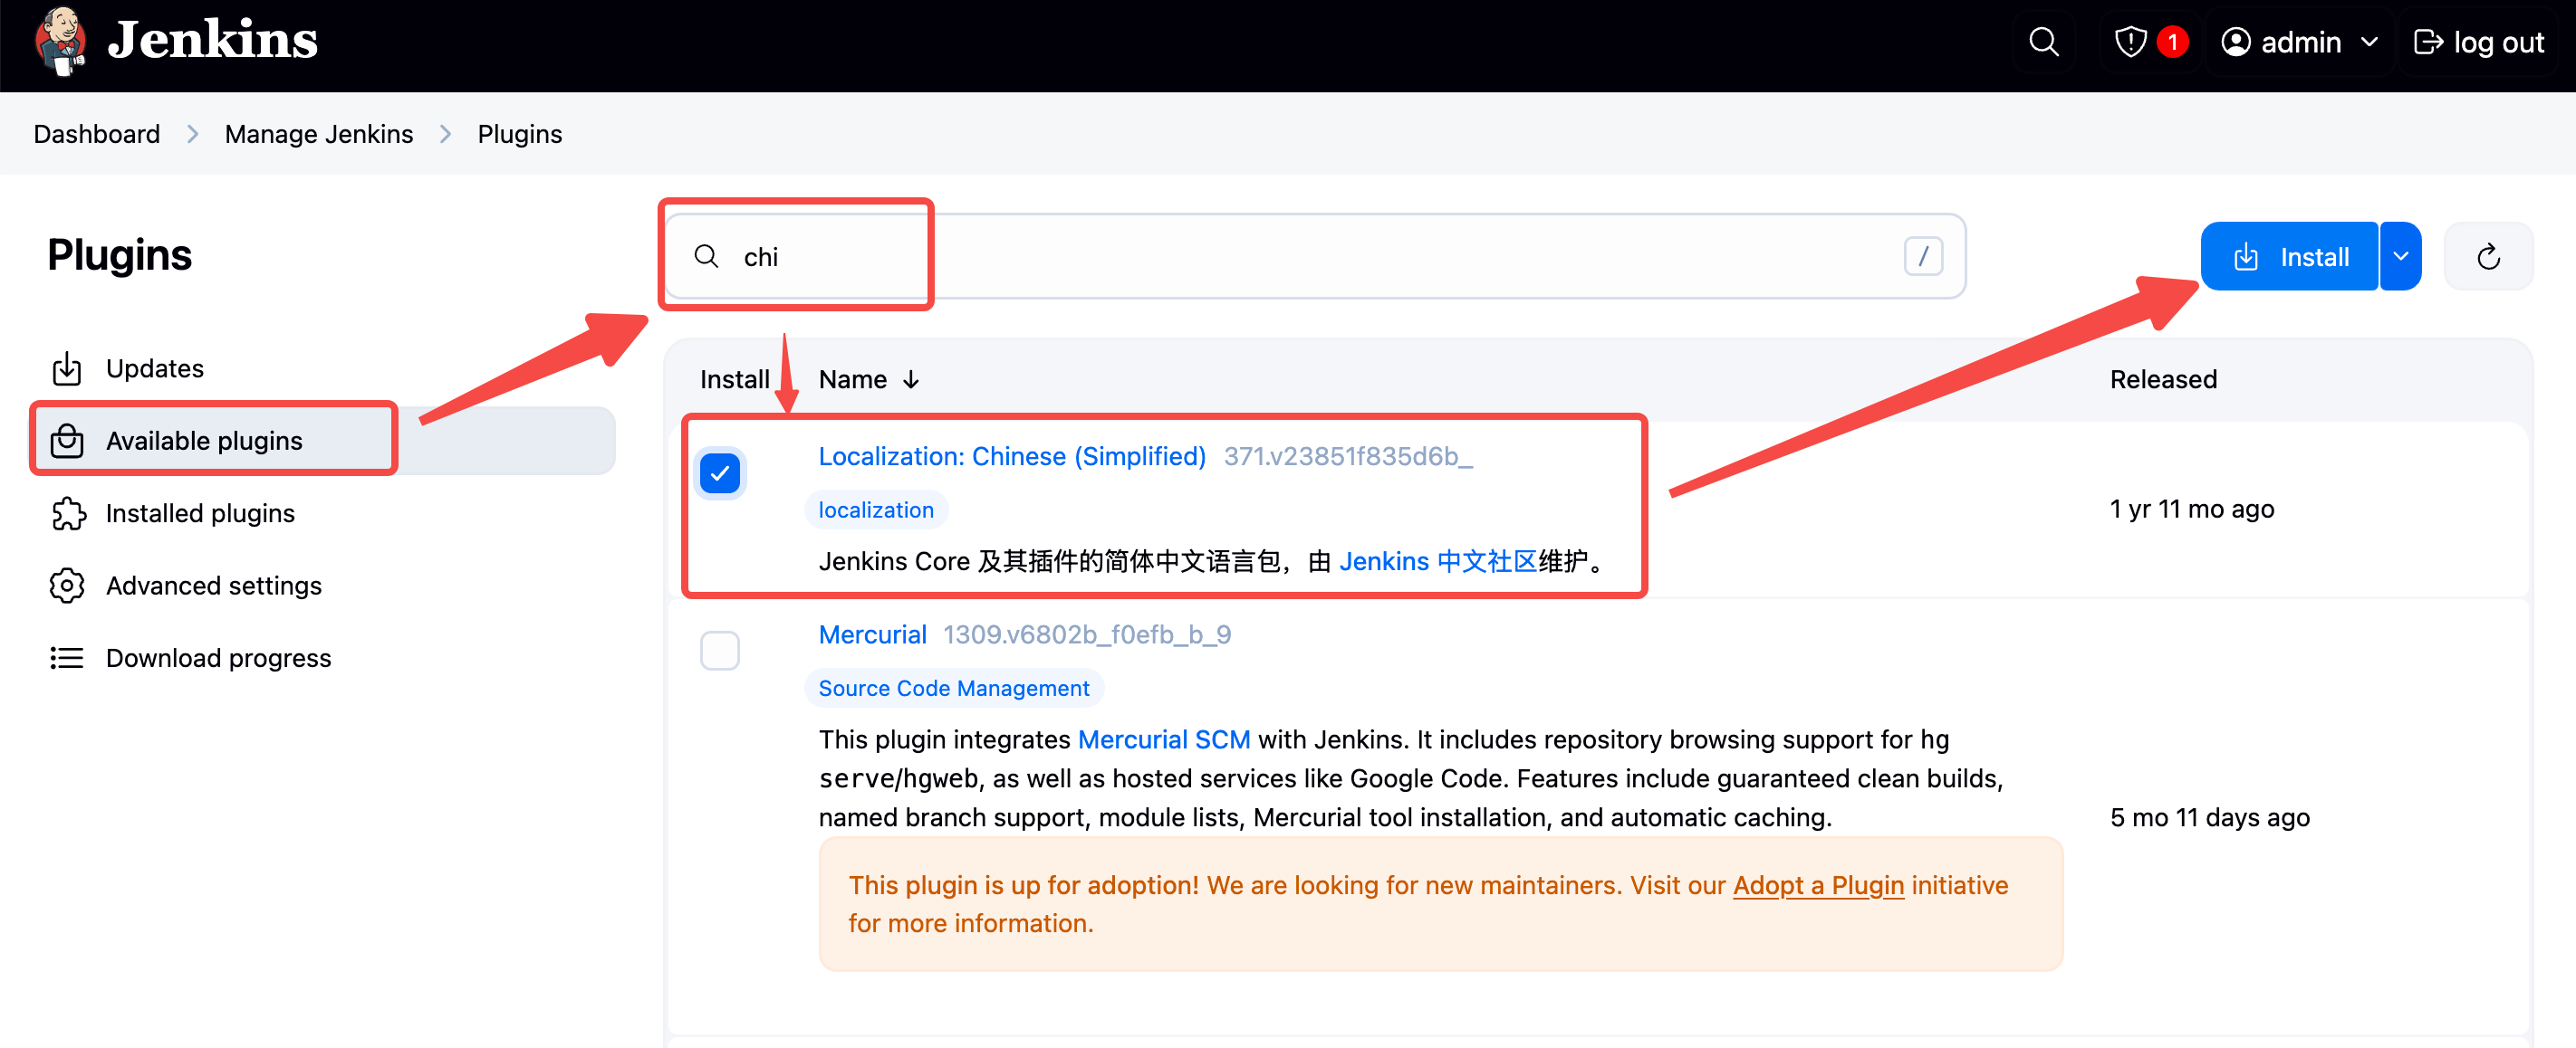Click the Install column header

[734, 379]
